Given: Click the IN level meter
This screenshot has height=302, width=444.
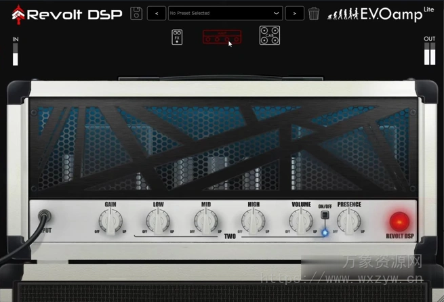Looking at the screenshot, I should pyautogui.click(x=16, y=55).
